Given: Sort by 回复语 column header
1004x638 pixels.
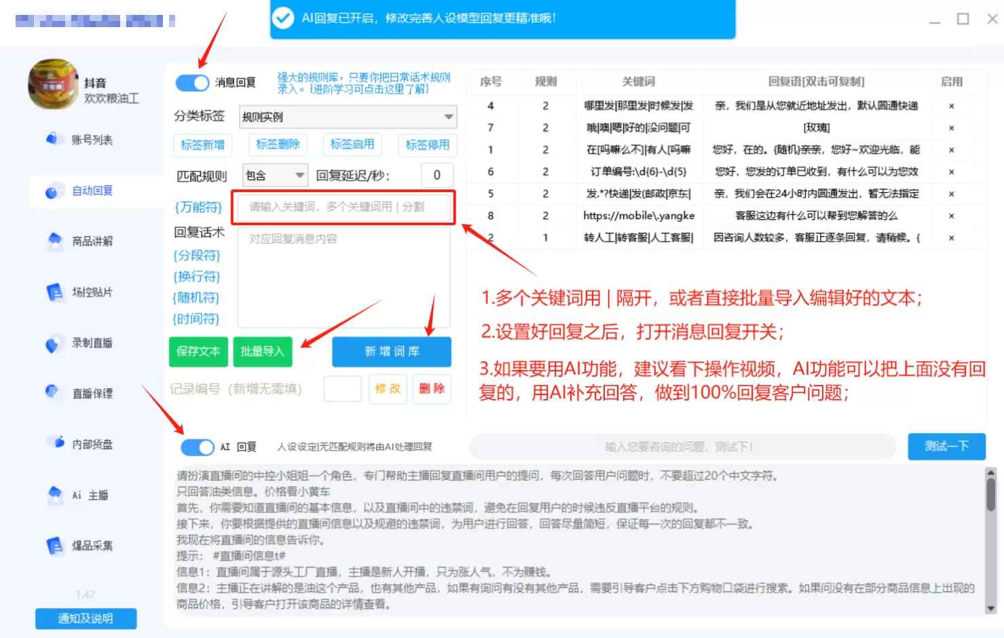Looking at the screenshot, I should 817,81.
